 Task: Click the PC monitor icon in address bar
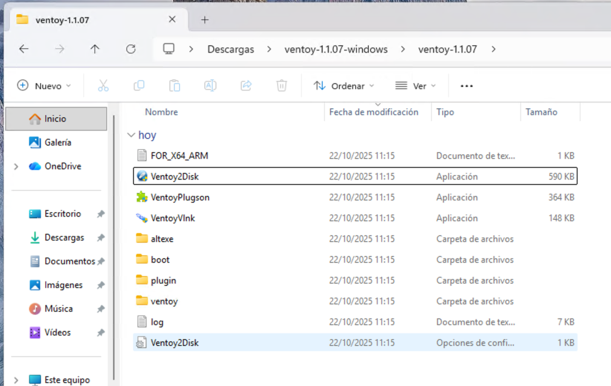tap(169, 49)
